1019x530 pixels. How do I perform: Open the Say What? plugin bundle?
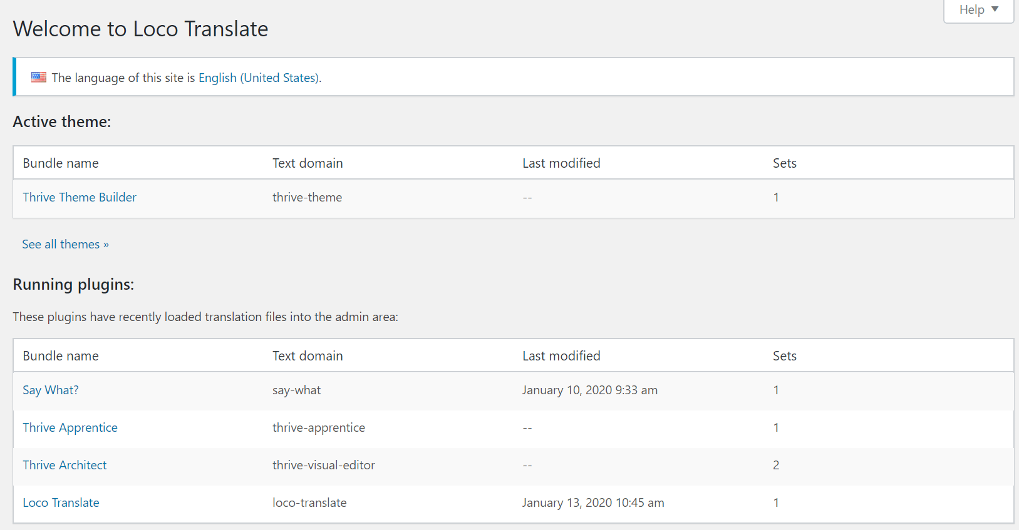51,390
